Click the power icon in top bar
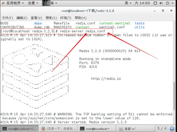Image resolution: width=177 pixels, height=132 pixels. 167,3
